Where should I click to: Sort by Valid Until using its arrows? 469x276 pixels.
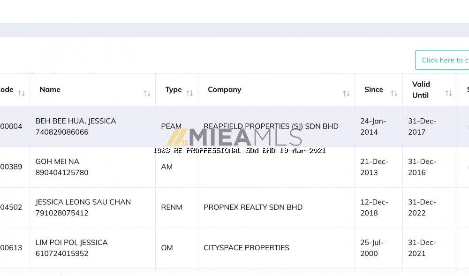448,93
